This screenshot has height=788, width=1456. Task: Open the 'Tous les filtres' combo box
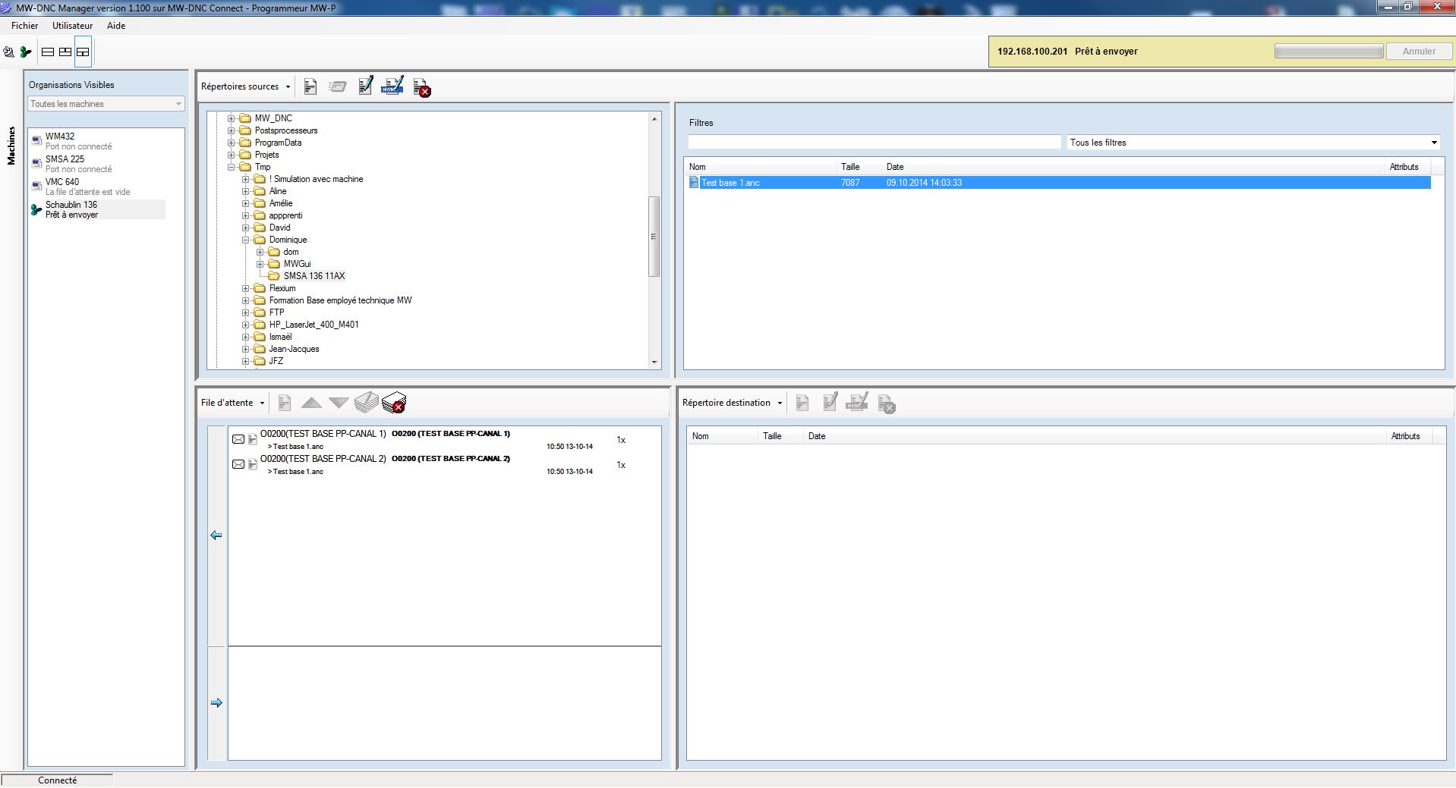(1253, 143)
